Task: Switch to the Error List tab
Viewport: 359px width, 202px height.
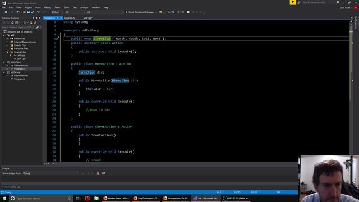Action: click(x=16, y=187)
